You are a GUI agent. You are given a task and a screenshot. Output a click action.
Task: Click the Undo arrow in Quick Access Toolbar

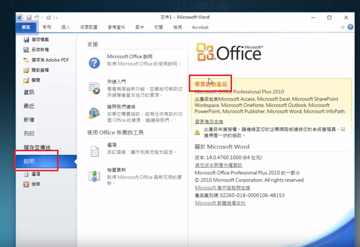tap(37, 18)
